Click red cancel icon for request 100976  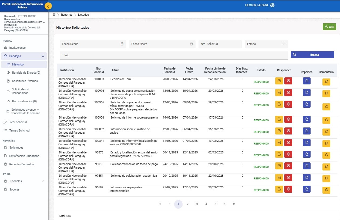tap(288, 93)
